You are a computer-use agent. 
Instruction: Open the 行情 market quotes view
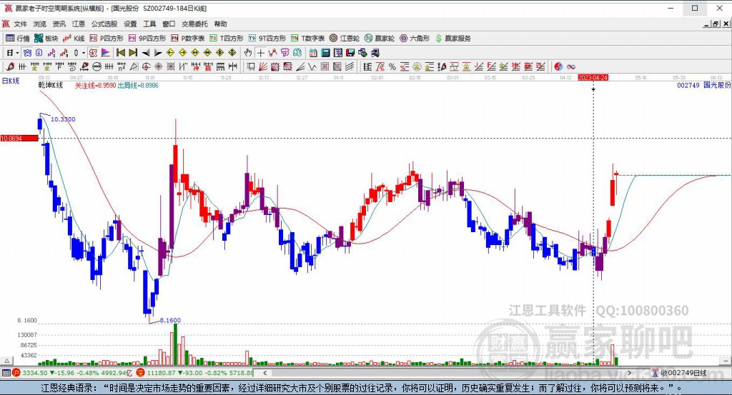(x=18, y=39)
